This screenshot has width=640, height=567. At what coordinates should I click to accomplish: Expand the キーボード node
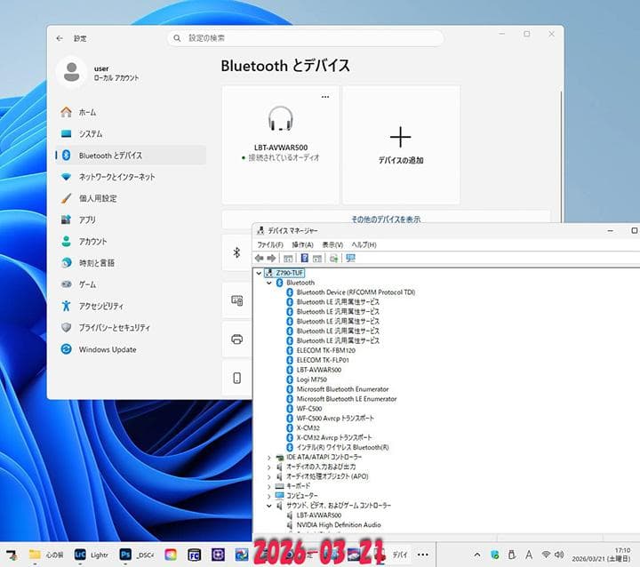[x=269, y=486]
